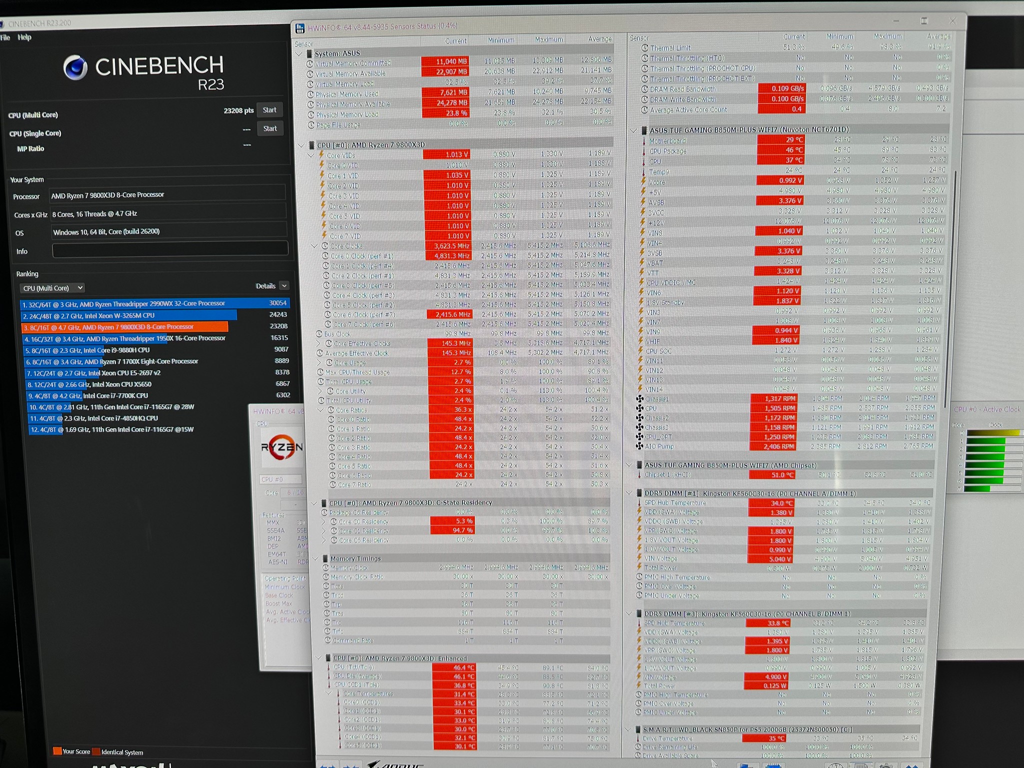Click the thermometer icon beside Chipset 1 (xHCI)
The image size is (1024, 768).
pos(639,474)
